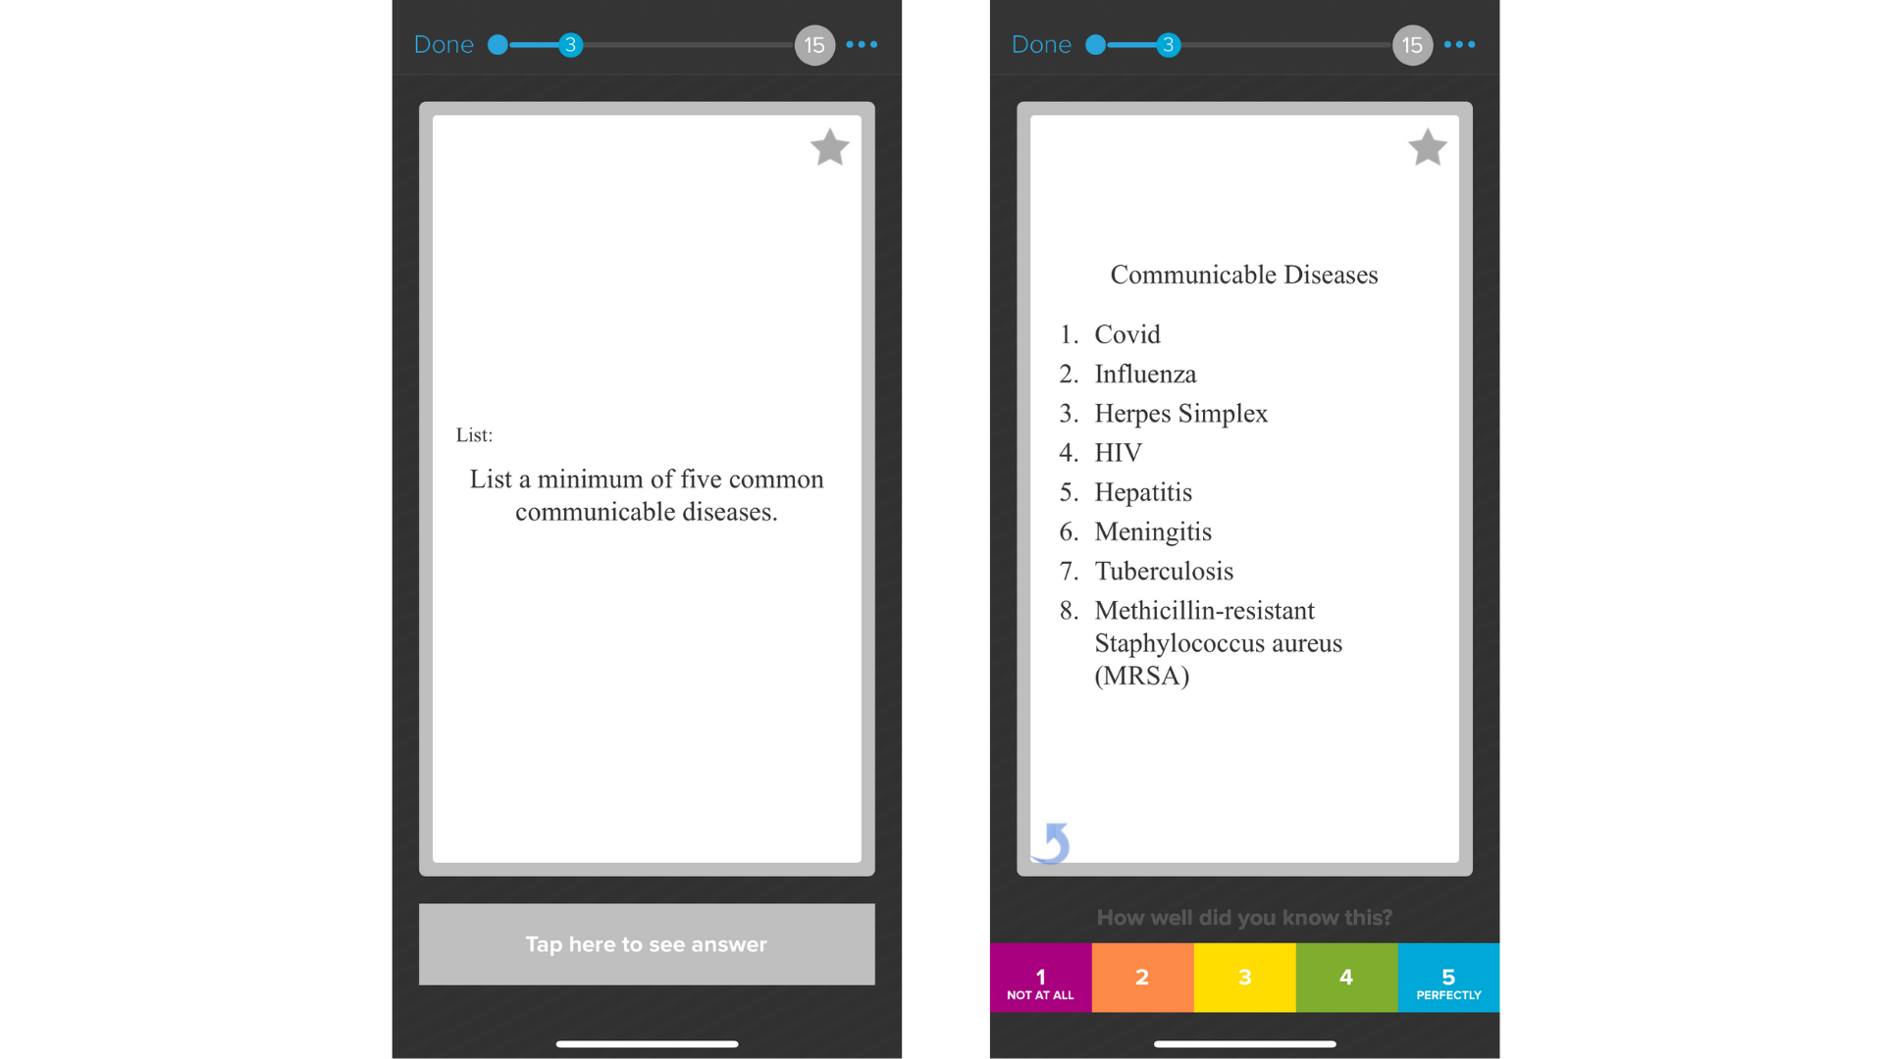Click the card count badge showing 15 left
Viewport: 1884px width, 1059px height.
pyautogui.click(x=812, y=45)
